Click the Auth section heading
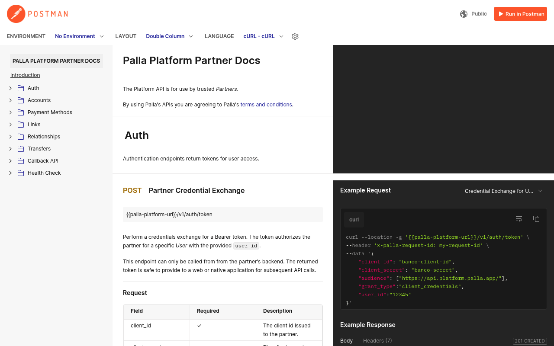Screen dimensions: 554x346 click(137, 135)
